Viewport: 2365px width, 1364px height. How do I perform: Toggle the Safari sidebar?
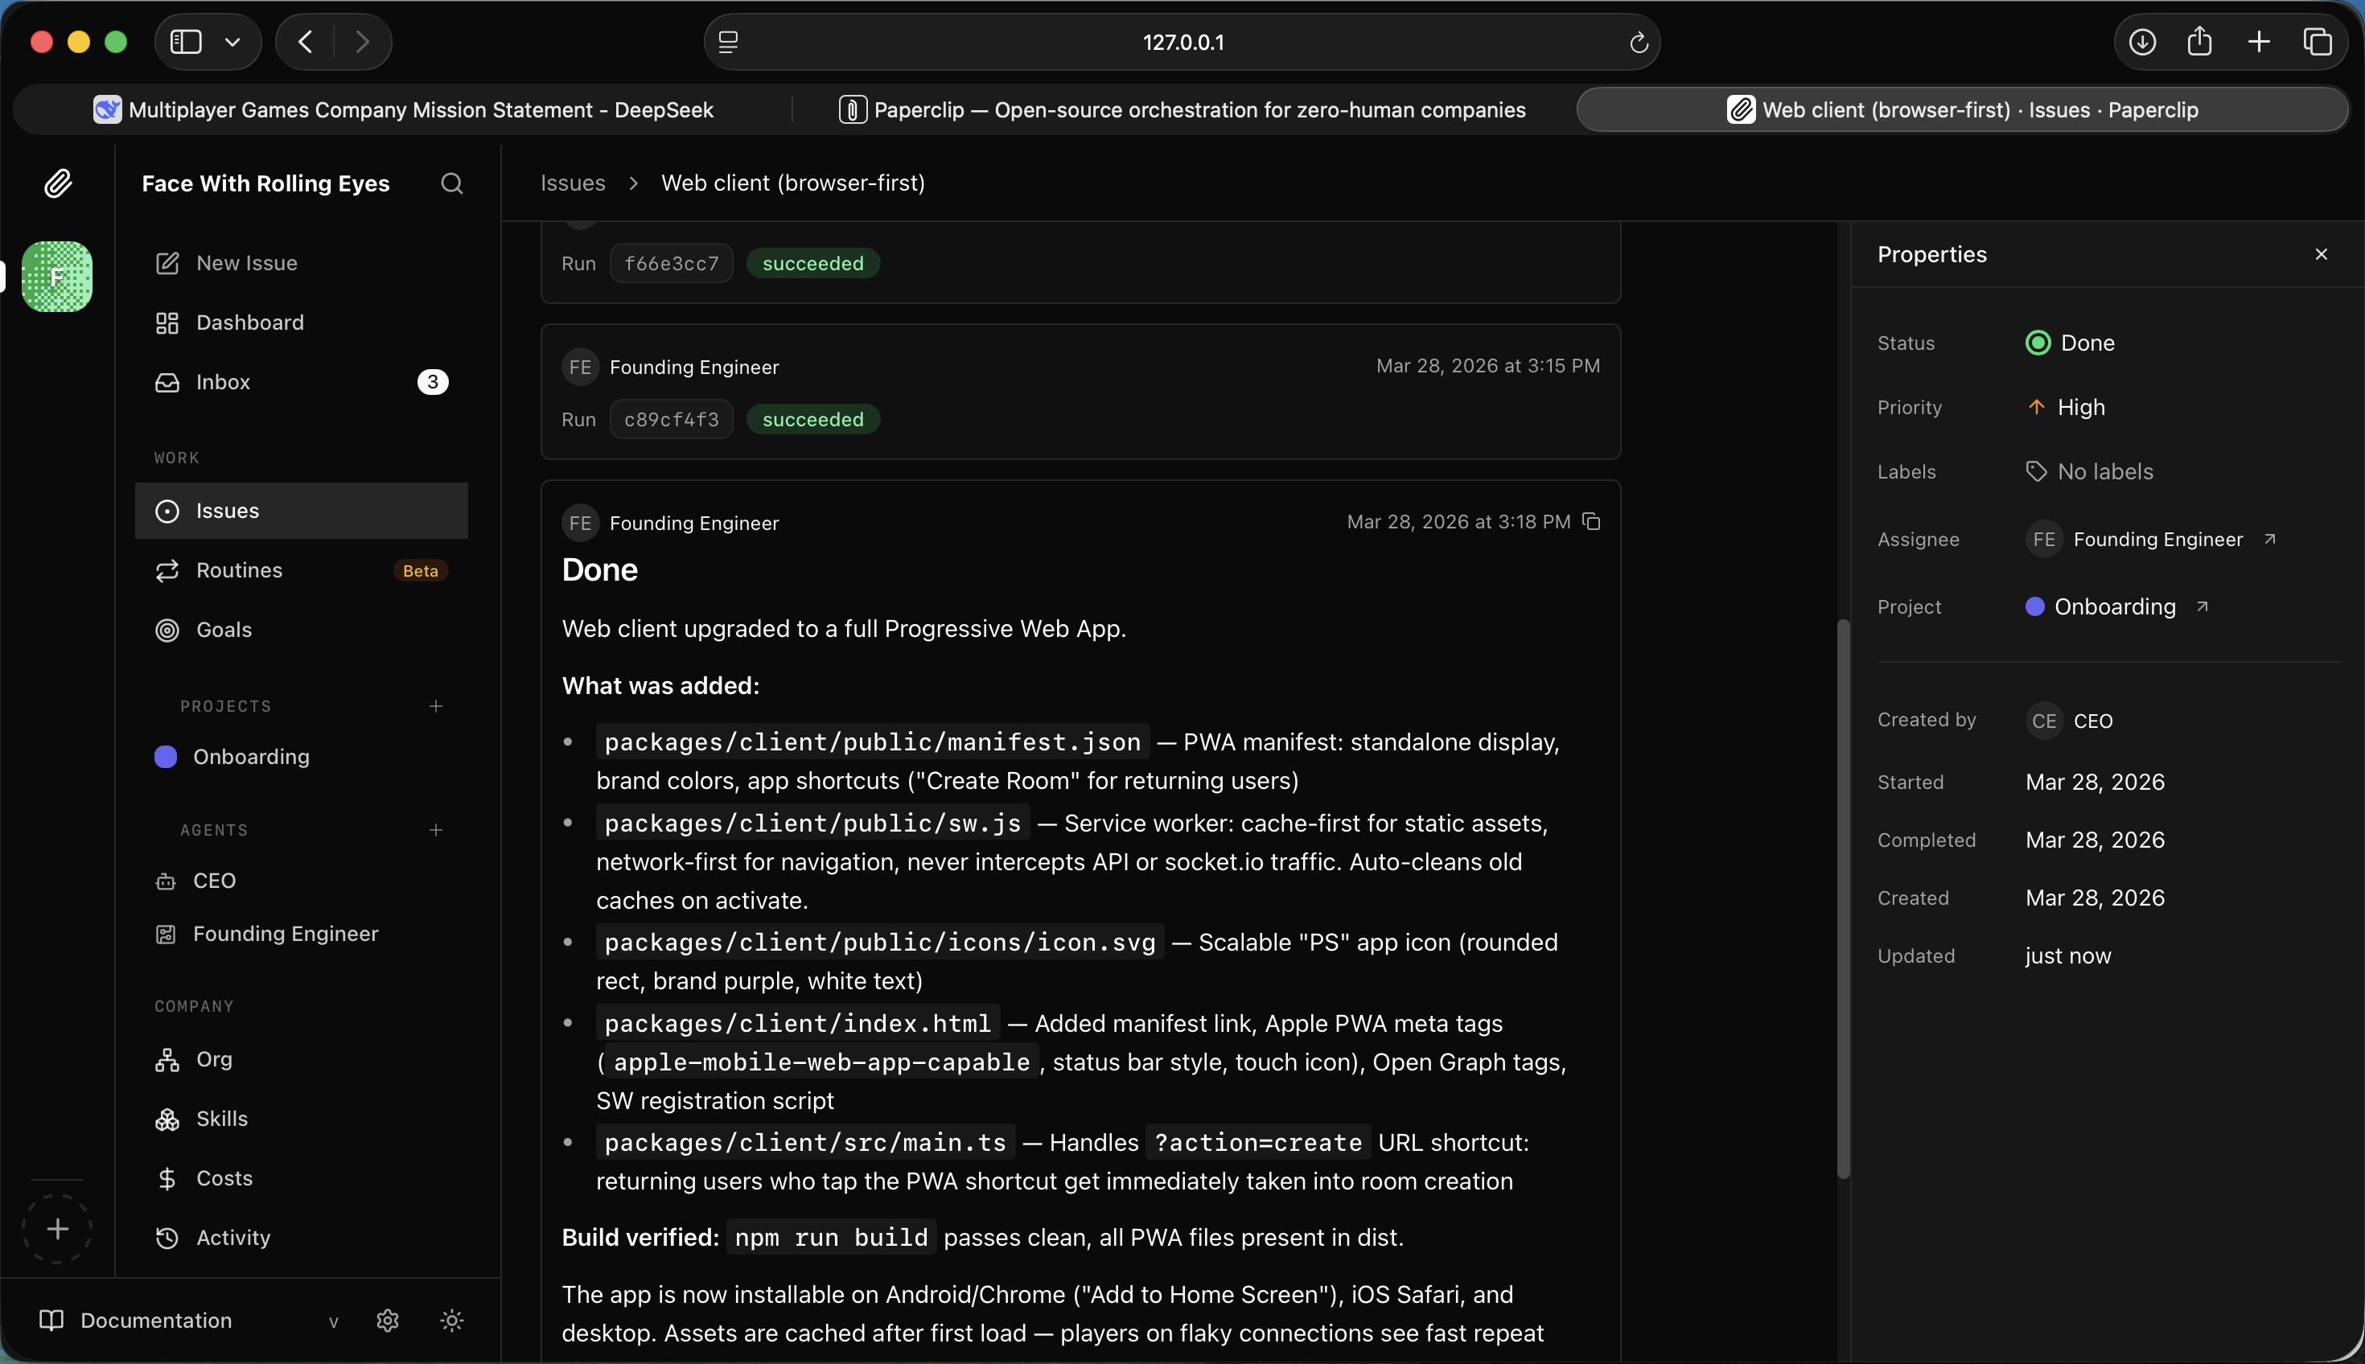(x=187, y=41)
